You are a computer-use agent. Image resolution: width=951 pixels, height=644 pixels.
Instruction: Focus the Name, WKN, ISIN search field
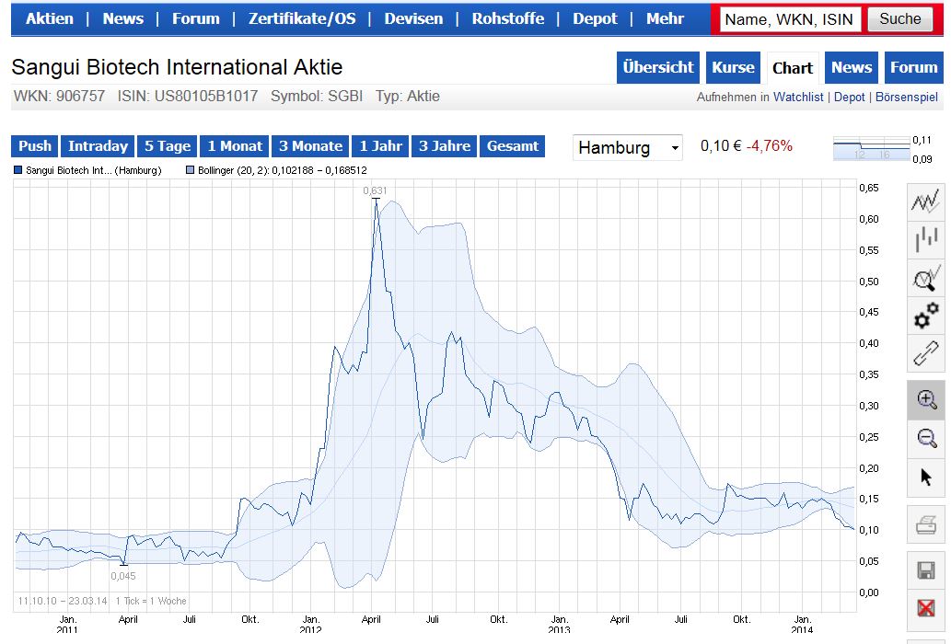789,19
